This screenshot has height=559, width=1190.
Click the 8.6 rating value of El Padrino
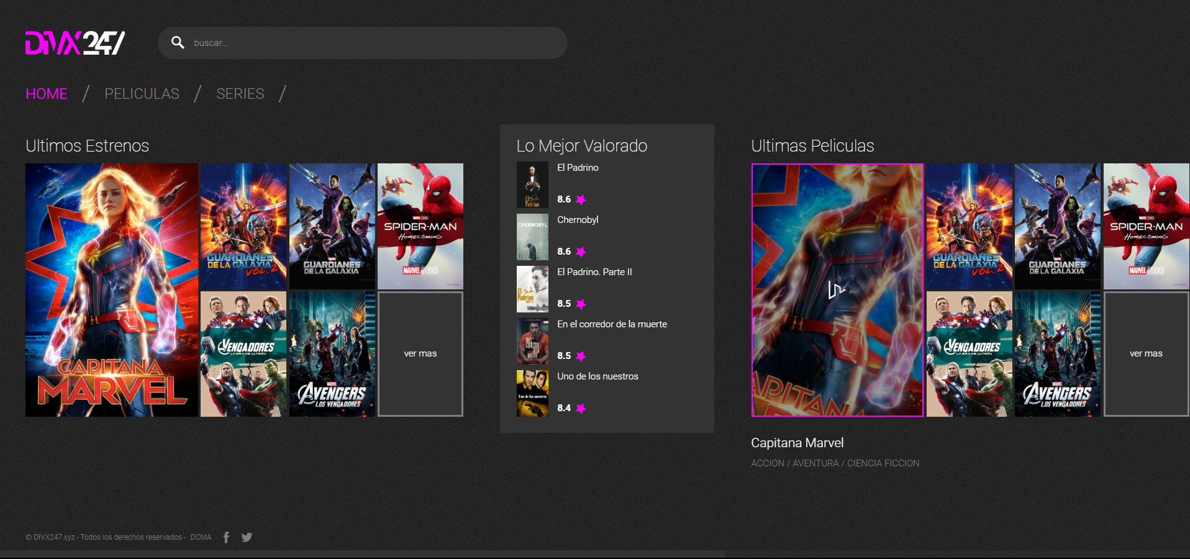[x=564, y=199]
